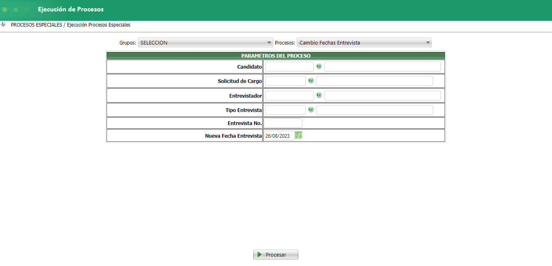
Task: Click the Entrevistador code input field
Action: (x=289, y=96)
